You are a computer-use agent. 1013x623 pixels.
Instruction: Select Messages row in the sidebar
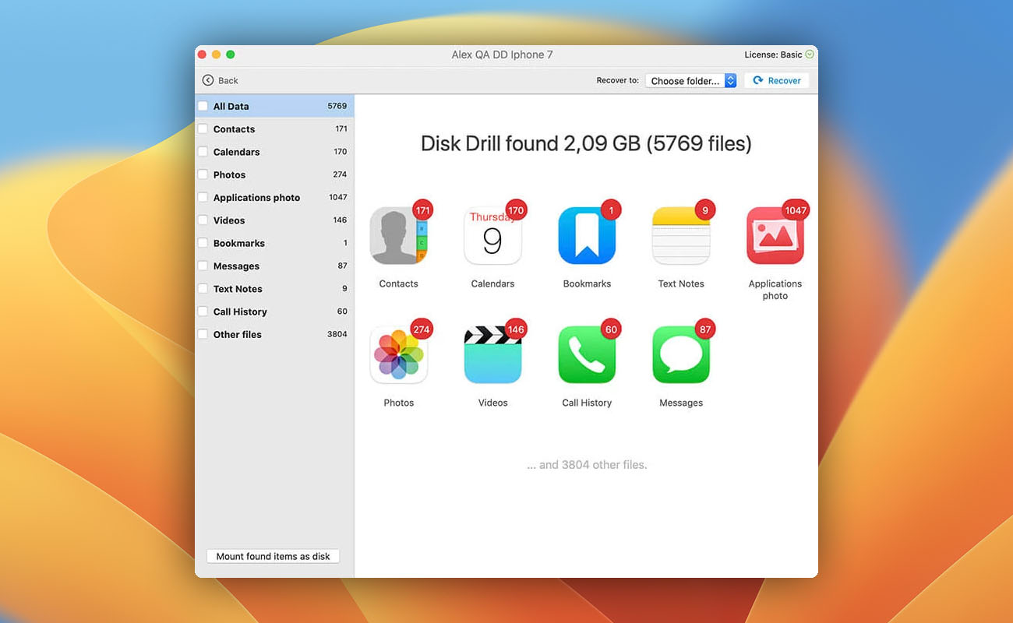pos(274,266)
